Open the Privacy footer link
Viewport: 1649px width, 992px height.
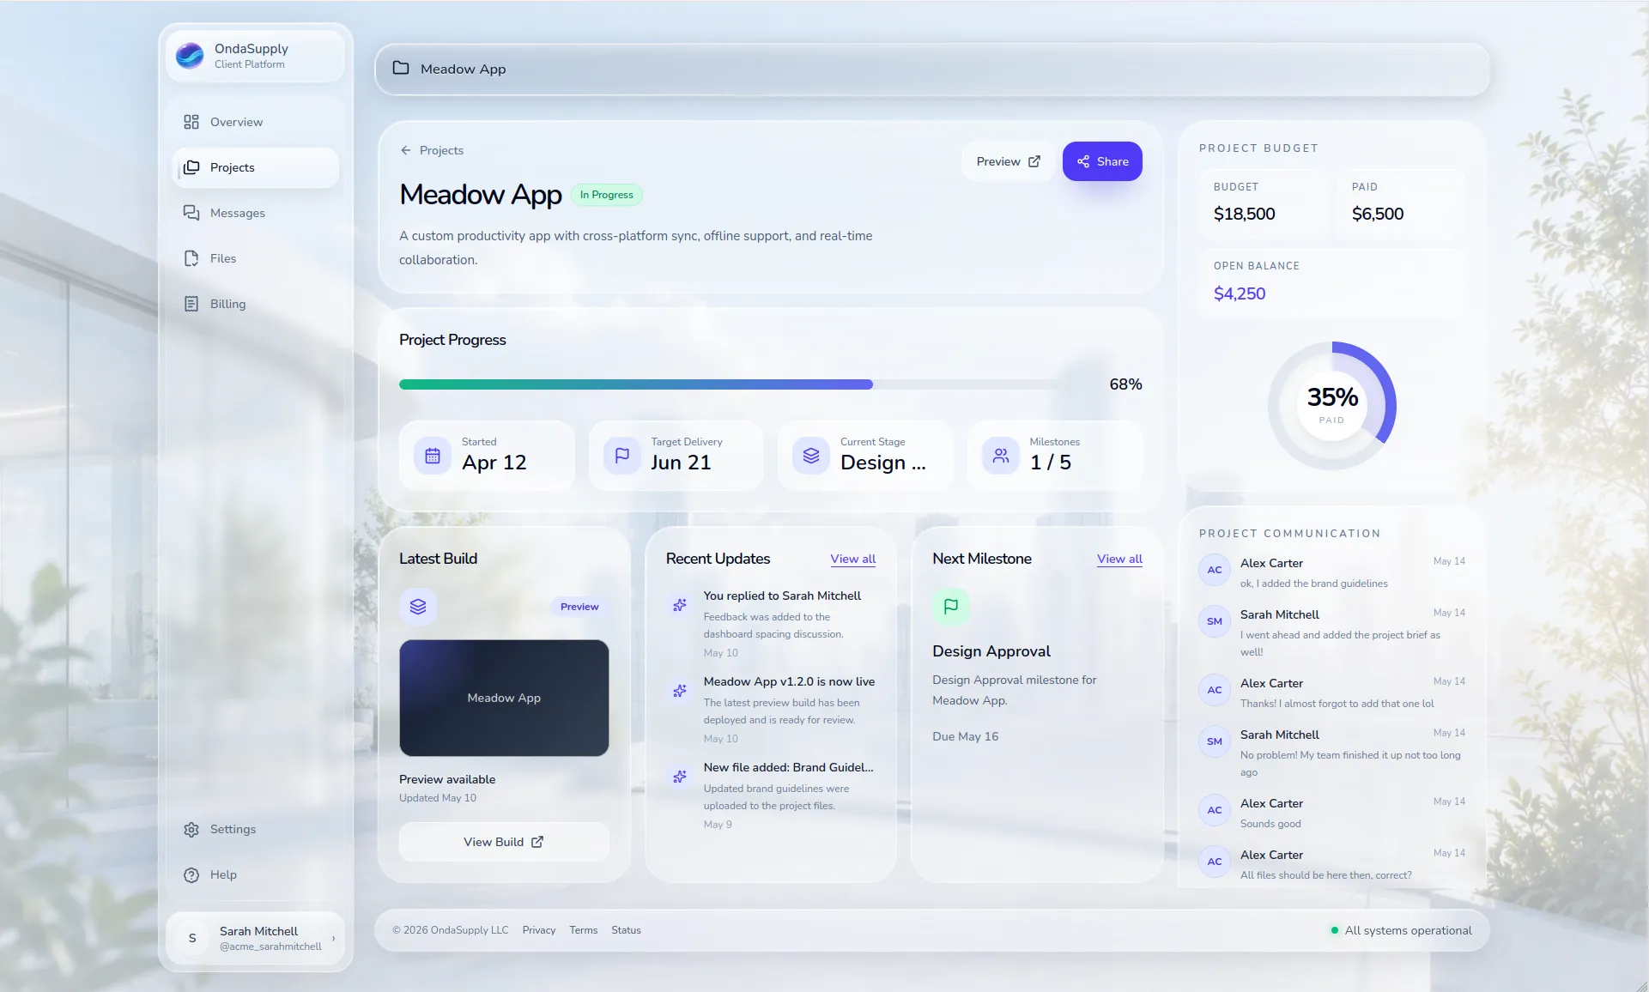(x=539, y=930)
